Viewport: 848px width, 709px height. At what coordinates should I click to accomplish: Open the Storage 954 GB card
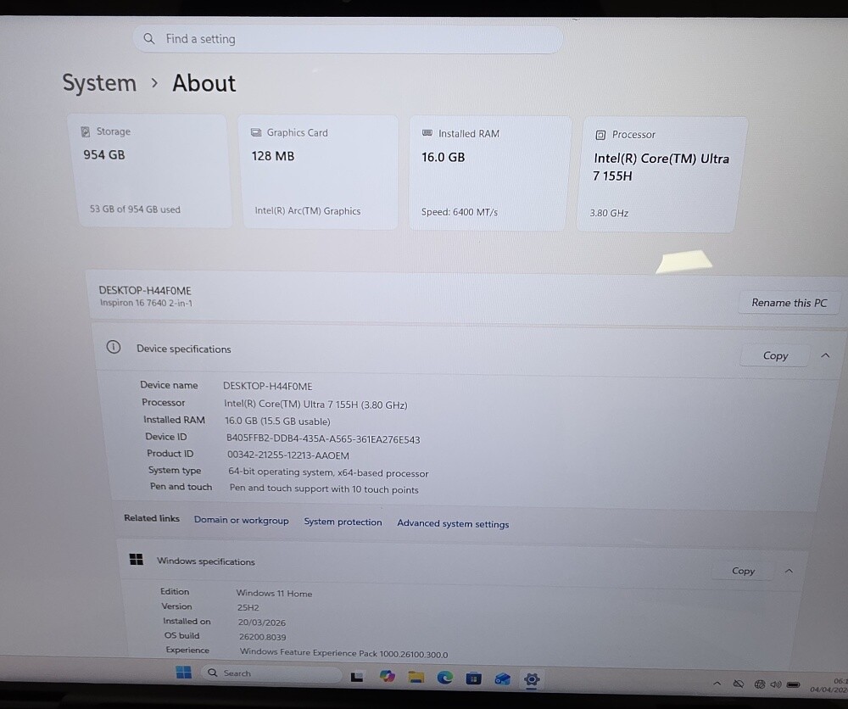[x=150, y=171]
